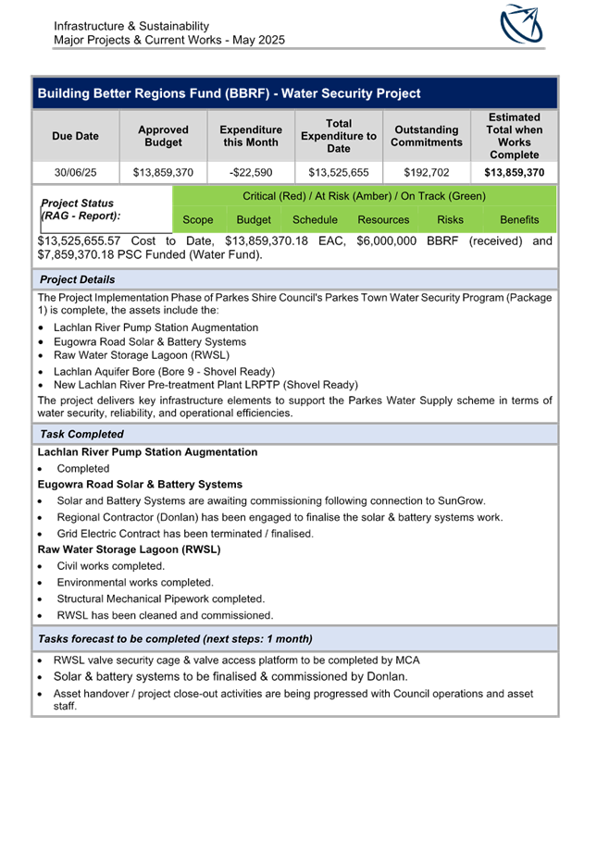
Task: Select the 'RWSL has been cleaned and commissioned.' bullet
Action: coord(165,615)
